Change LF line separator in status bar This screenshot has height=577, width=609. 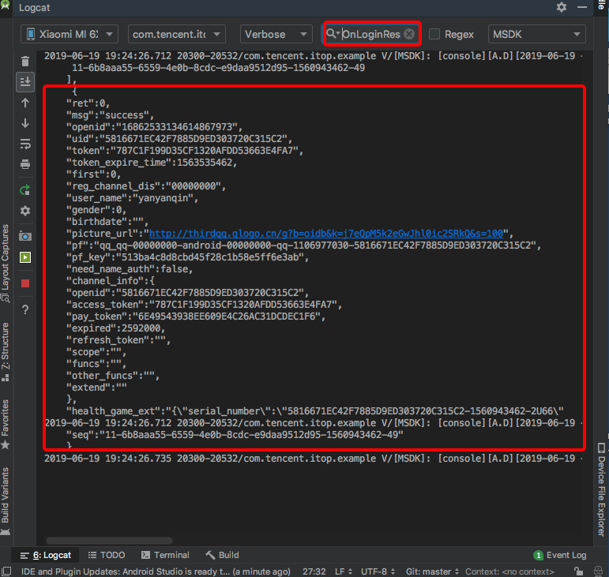tap(344, 571)
